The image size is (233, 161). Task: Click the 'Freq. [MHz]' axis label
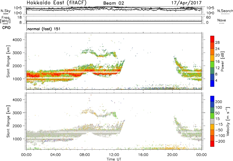[5, 19]
